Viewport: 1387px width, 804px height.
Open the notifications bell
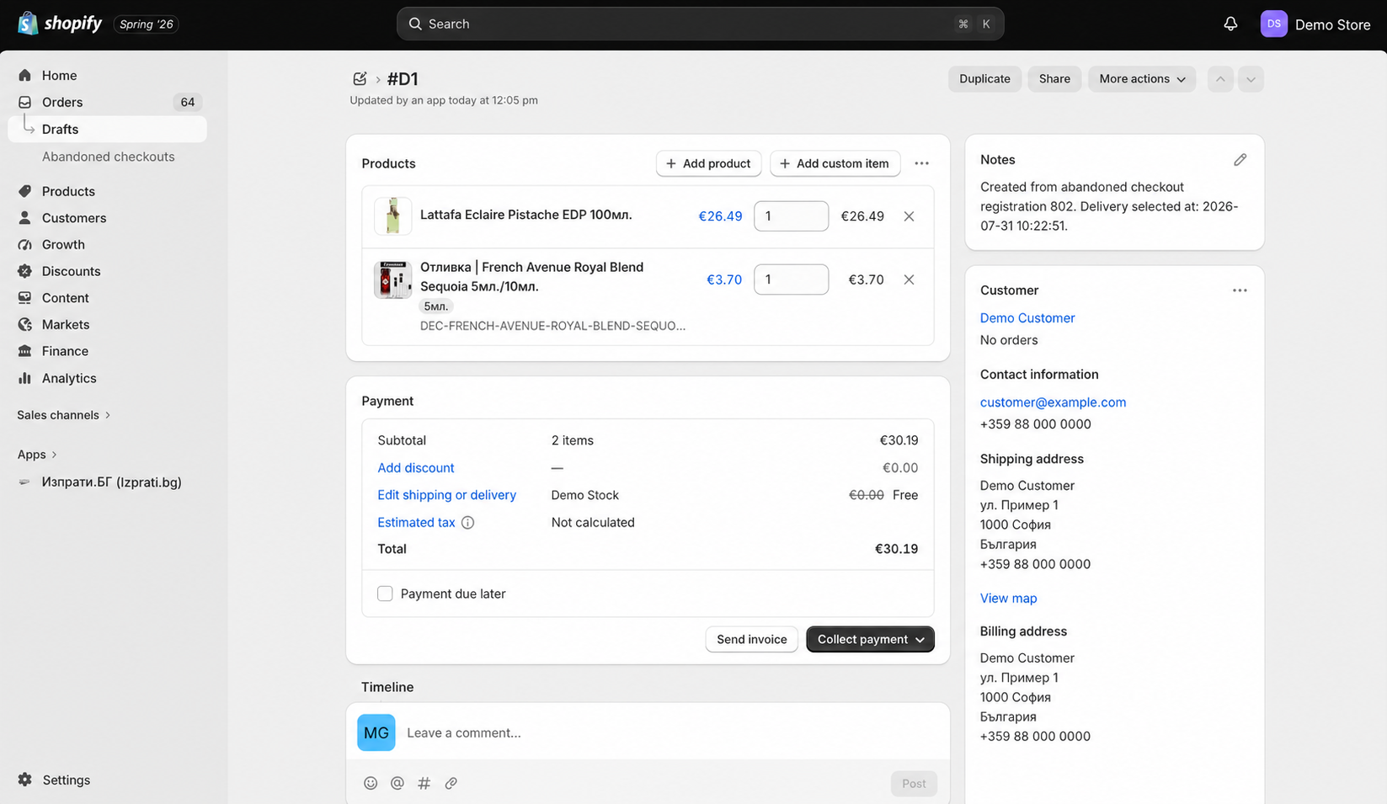[1230, 24]
